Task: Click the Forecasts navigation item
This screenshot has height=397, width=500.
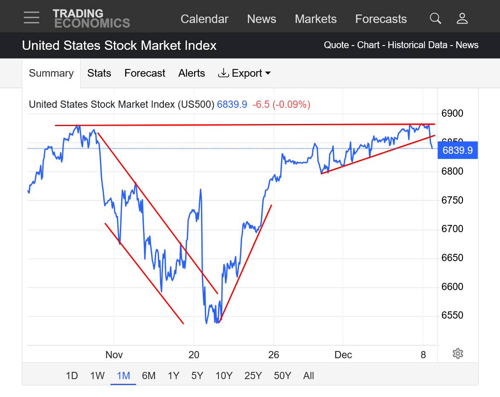Action: (x=381, y=19)
